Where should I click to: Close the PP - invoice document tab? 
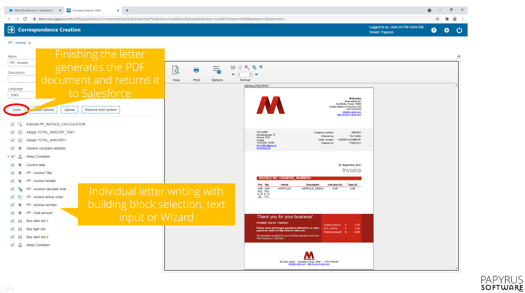30,43
